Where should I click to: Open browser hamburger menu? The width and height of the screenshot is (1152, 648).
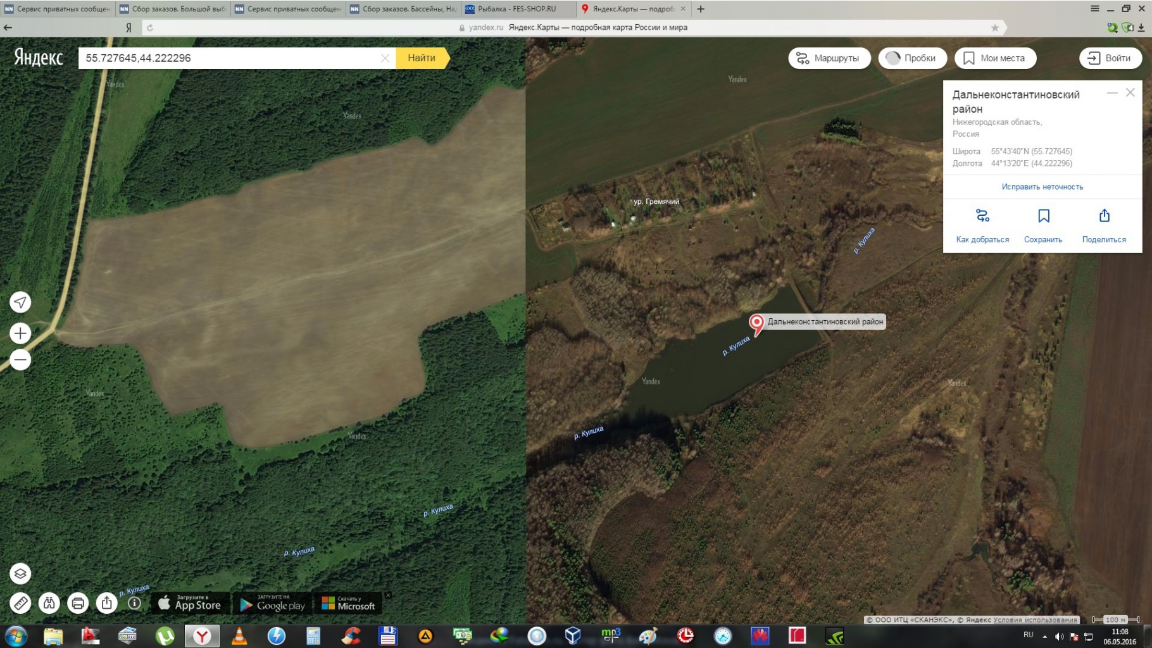coord(1094,8)
